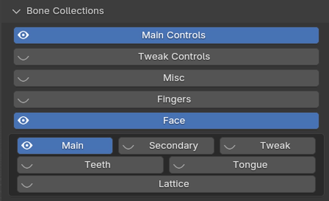Click the Secondary face layer label

tap(173, 146)
